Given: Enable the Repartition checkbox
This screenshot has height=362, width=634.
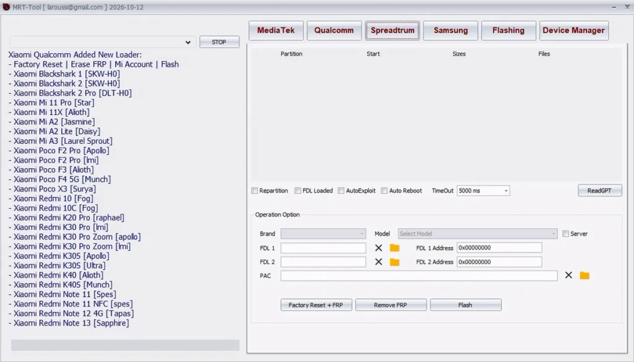Looking at the screenshot, I should [x=255, y=191].
